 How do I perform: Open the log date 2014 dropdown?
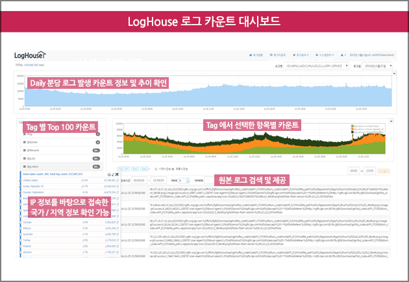coord(377,66)
